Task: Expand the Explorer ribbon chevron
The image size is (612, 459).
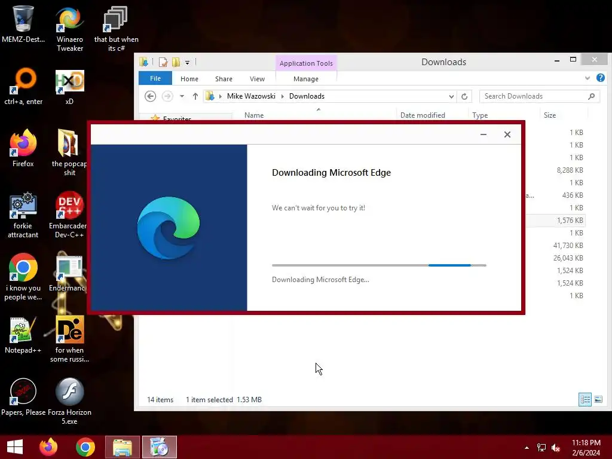Action: 587,78
